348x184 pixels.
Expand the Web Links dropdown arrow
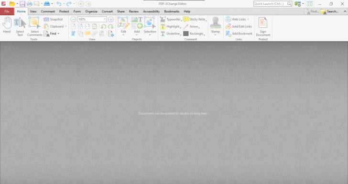[248, 19]
